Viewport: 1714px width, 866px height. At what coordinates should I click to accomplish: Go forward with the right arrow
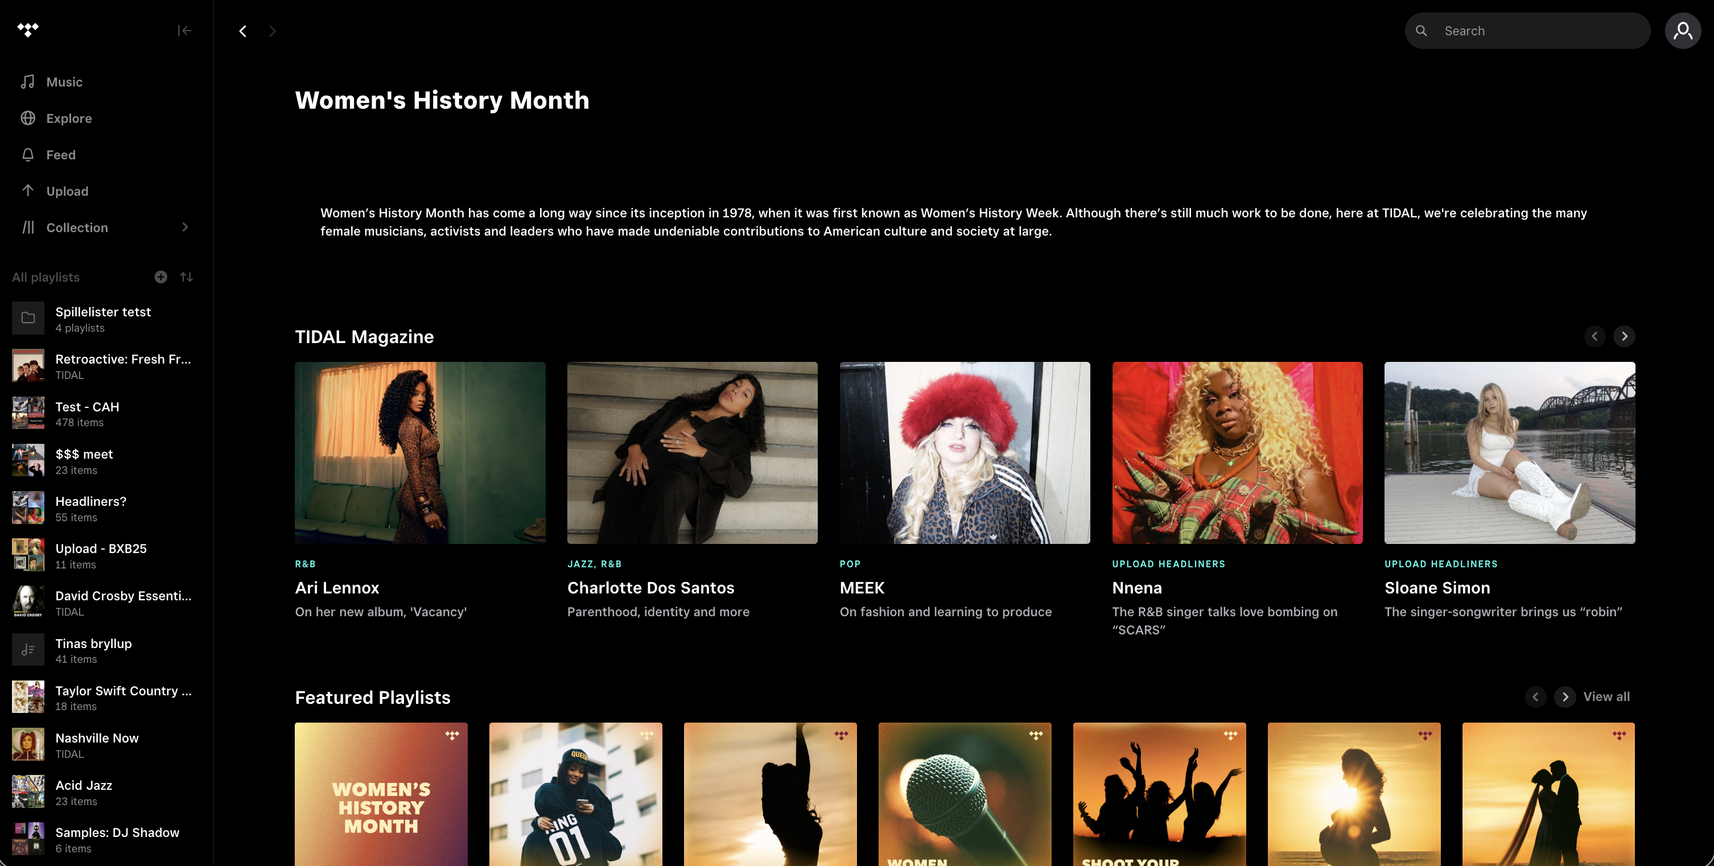click(x=272, y=31)
